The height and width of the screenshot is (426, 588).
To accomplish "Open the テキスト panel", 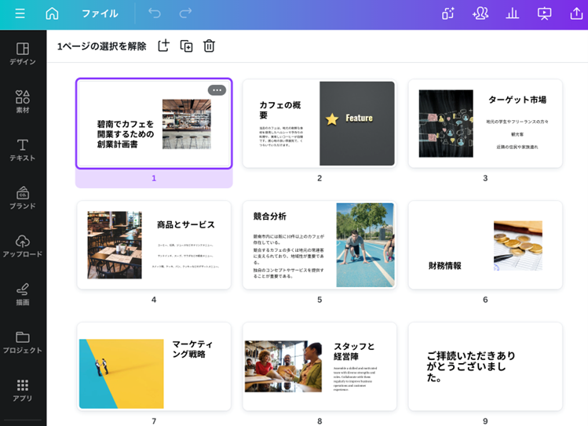I will 23,150.
